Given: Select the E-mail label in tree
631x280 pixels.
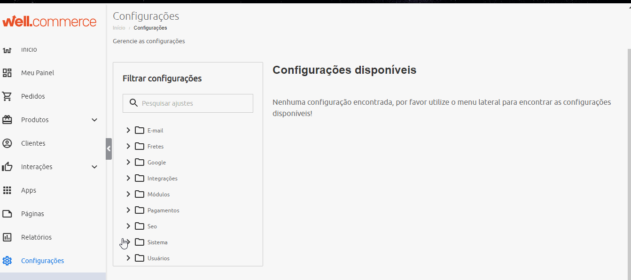Looking at the screenshot, I should [x=155, y=131].
